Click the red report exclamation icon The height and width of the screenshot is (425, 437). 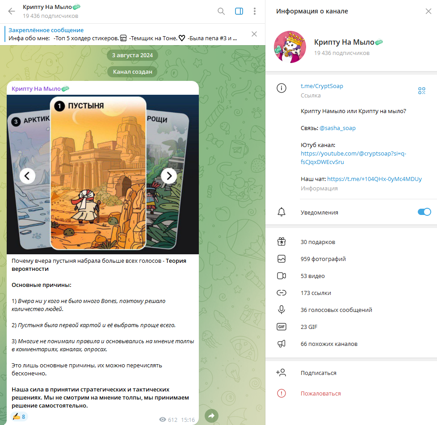(282, 393)
